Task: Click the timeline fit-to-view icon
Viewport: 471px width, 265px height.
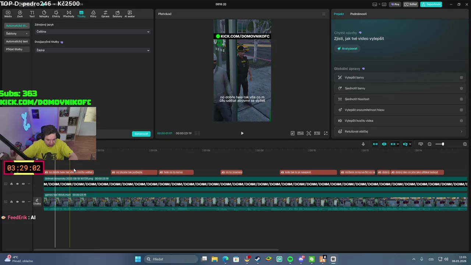Action: (x=421, y=144)
